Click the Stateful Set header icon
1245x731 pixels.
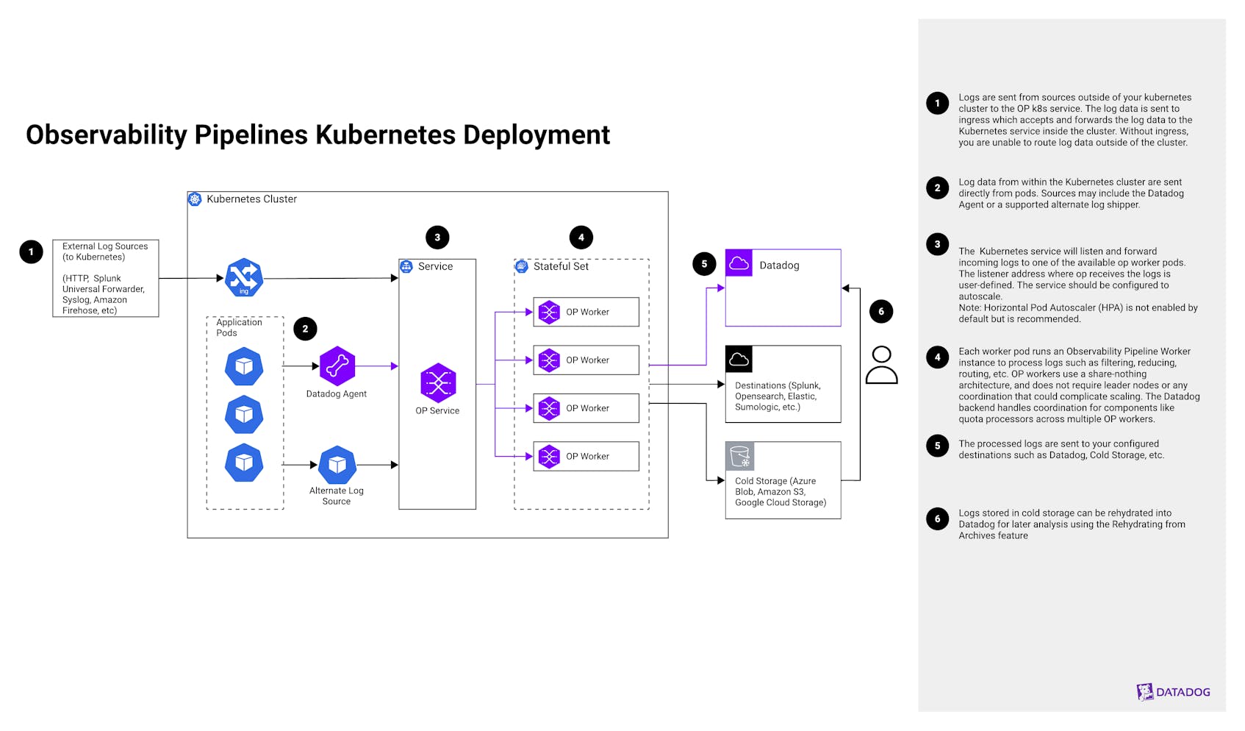522,266
